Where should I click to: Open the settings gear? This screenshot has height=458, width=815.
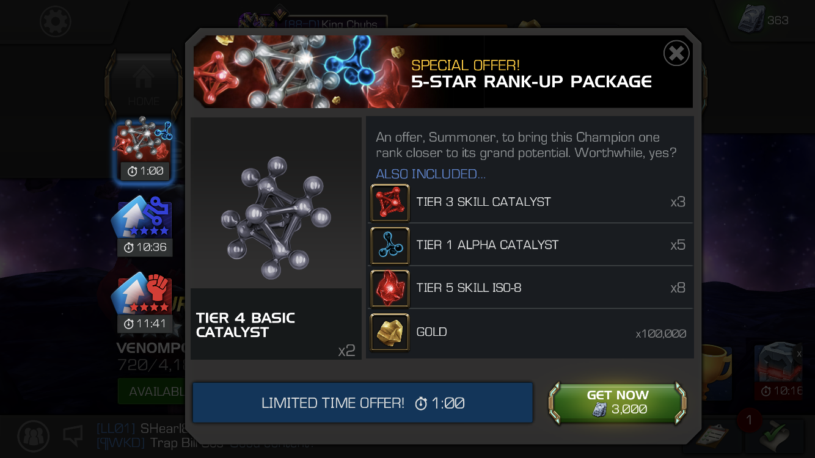pyautogui.click(x=55, y=21)
